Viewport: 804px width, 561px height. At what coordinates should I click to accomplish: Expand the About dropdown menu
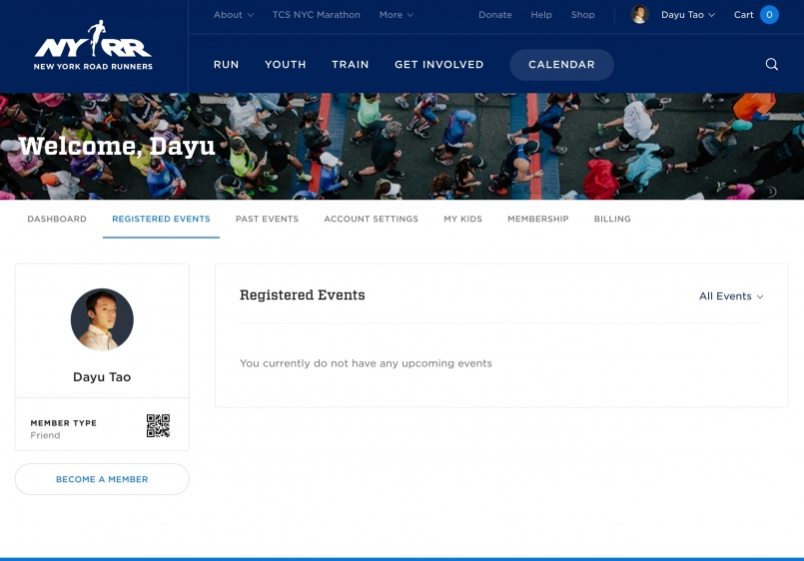tap(233, 15)
